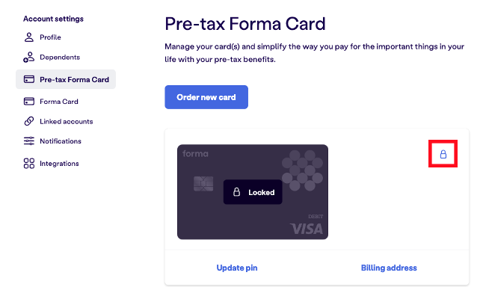Click the Notifications sliders icon
The width and height of the screenshot is (483, 296).
tap(29, 141)
